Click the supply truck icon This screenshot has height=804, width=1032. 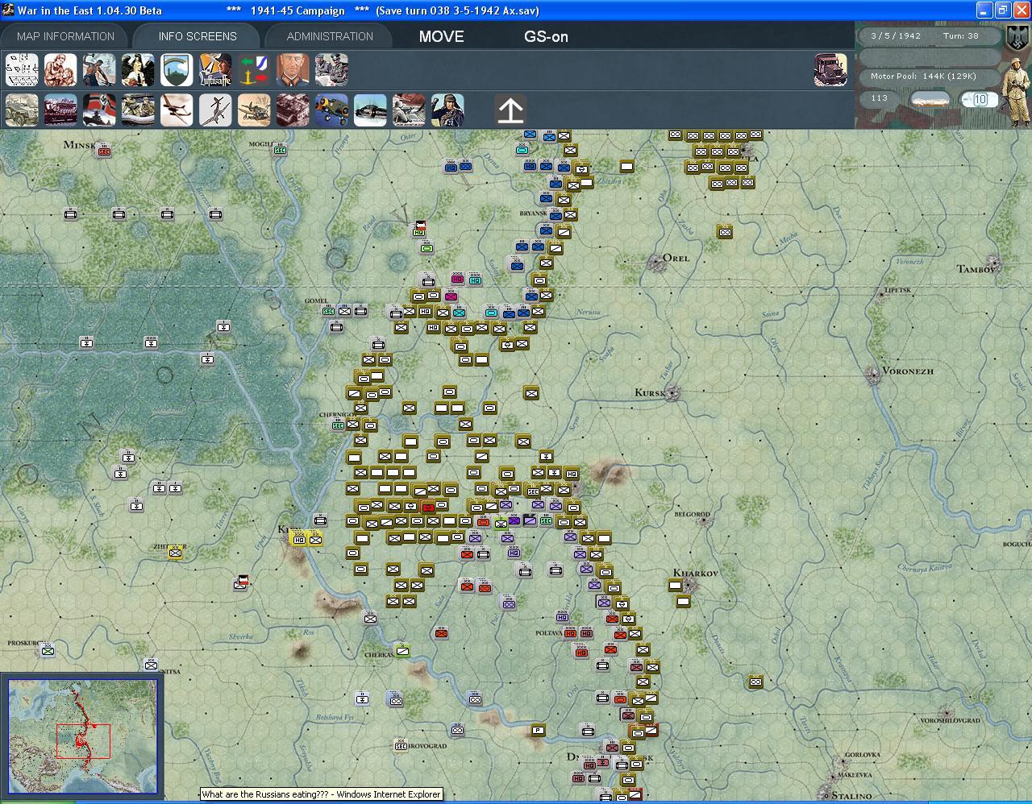click(x=830, y=70)
